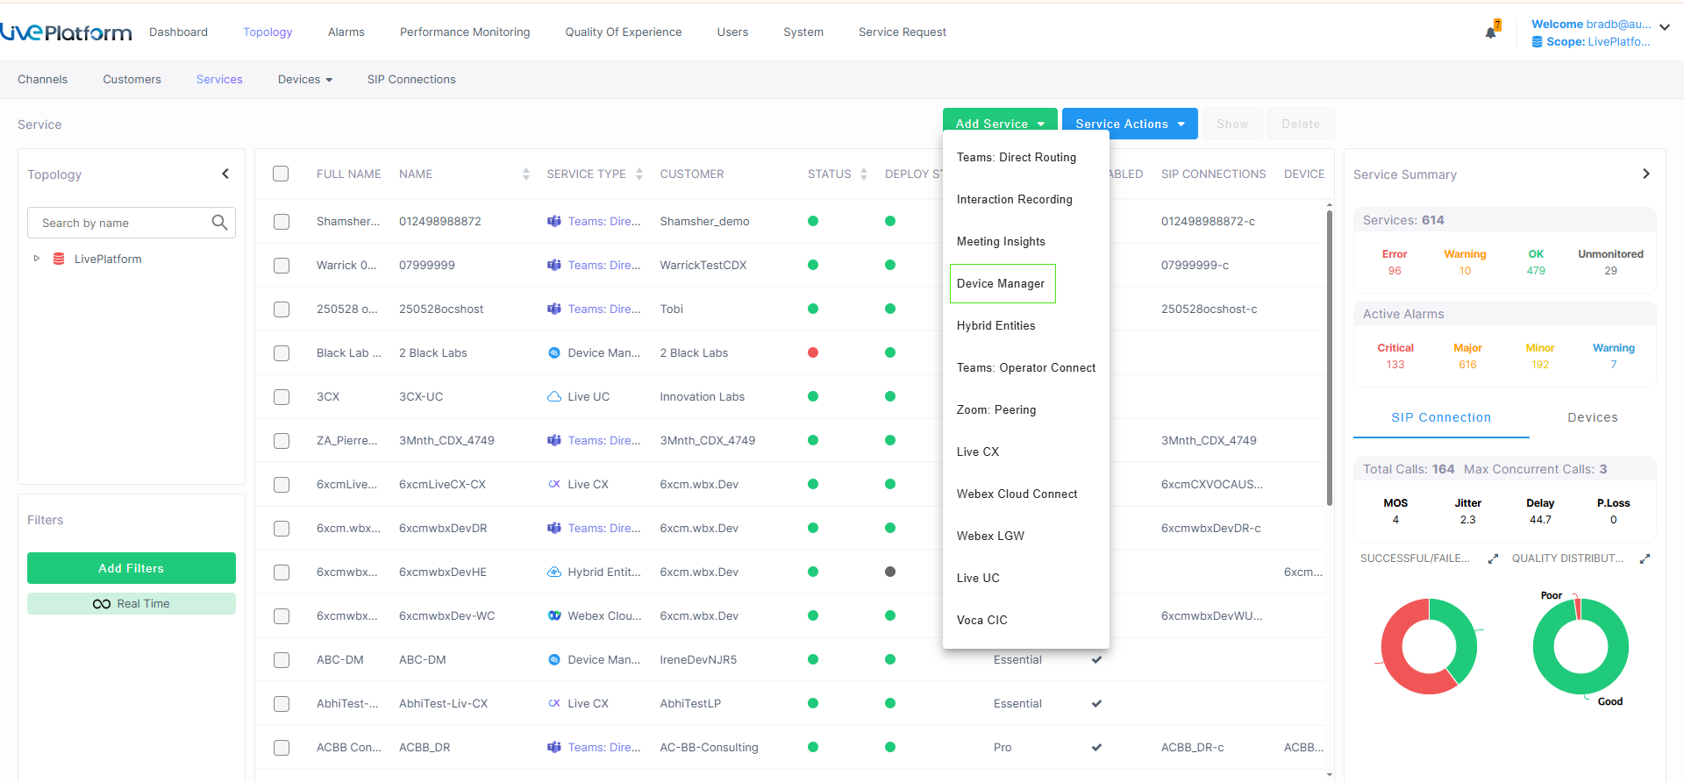This screenshot has height=782, width=1684.
Task: Select the 3CX service row checkbox
Action: [x=281, y=397]
